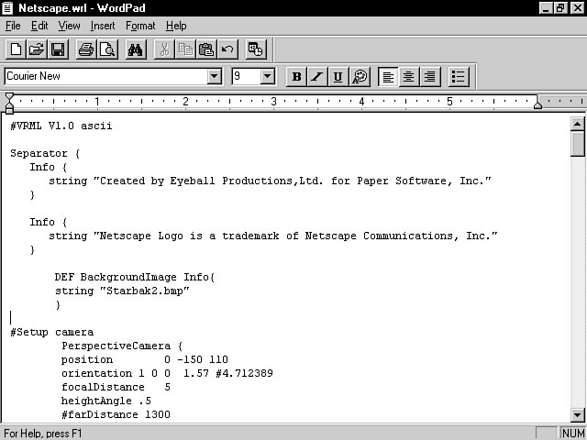The image size is (587, 440).
Task: Print the document using the printer icon
Action: click(86, 49)
